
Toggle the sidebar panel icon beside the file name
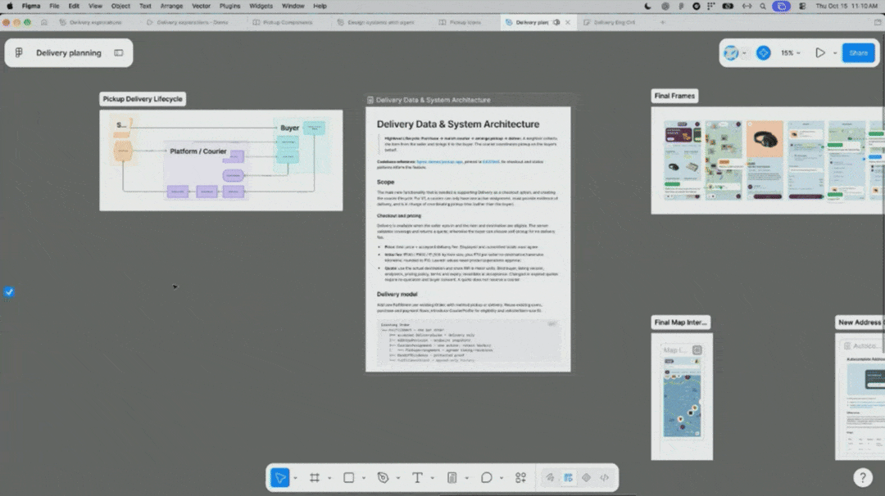[x=119, y=53]
